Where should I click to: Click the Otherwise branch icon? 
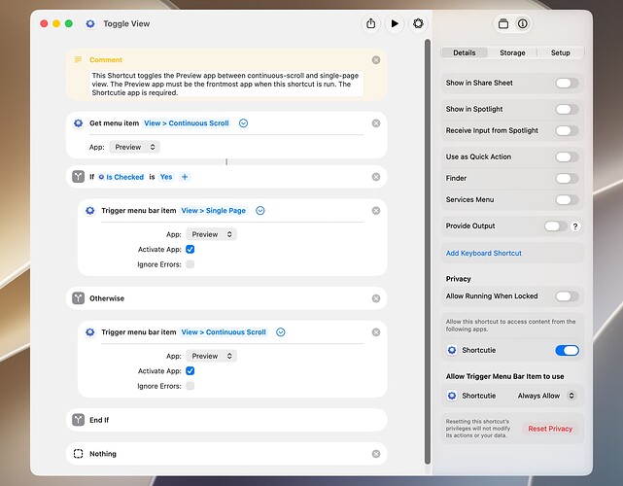tap(79, 298)
